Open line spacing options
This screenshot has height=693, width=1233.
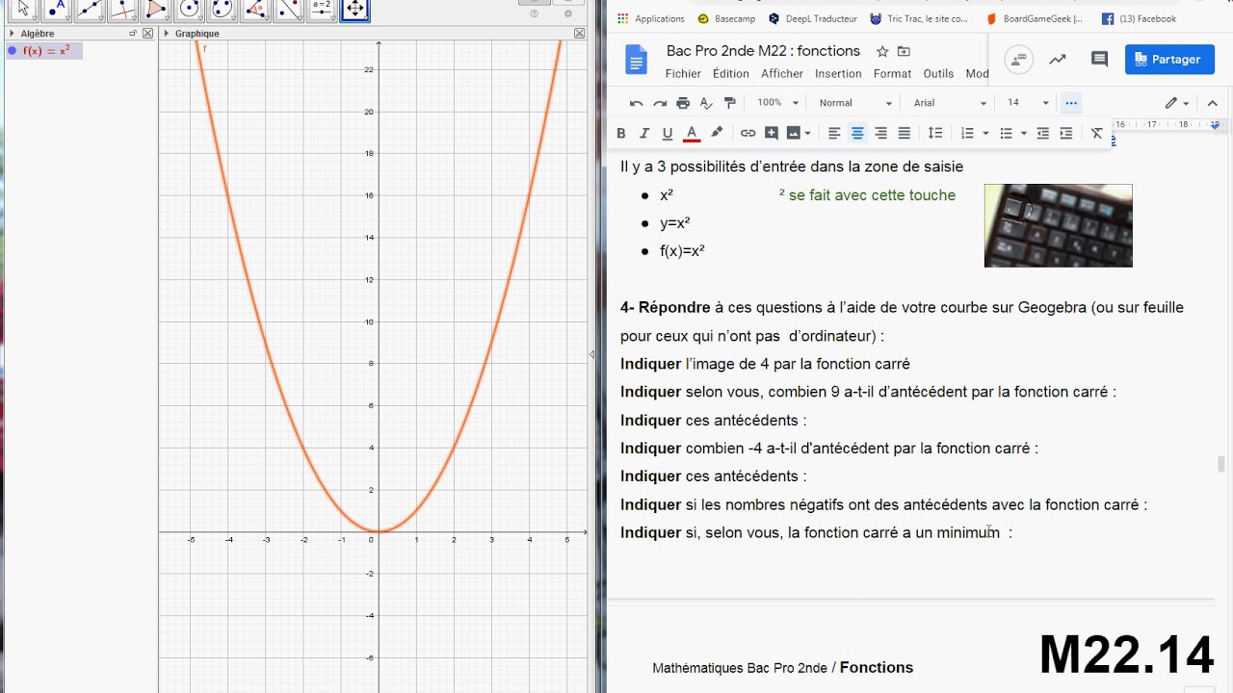(935, 133)
